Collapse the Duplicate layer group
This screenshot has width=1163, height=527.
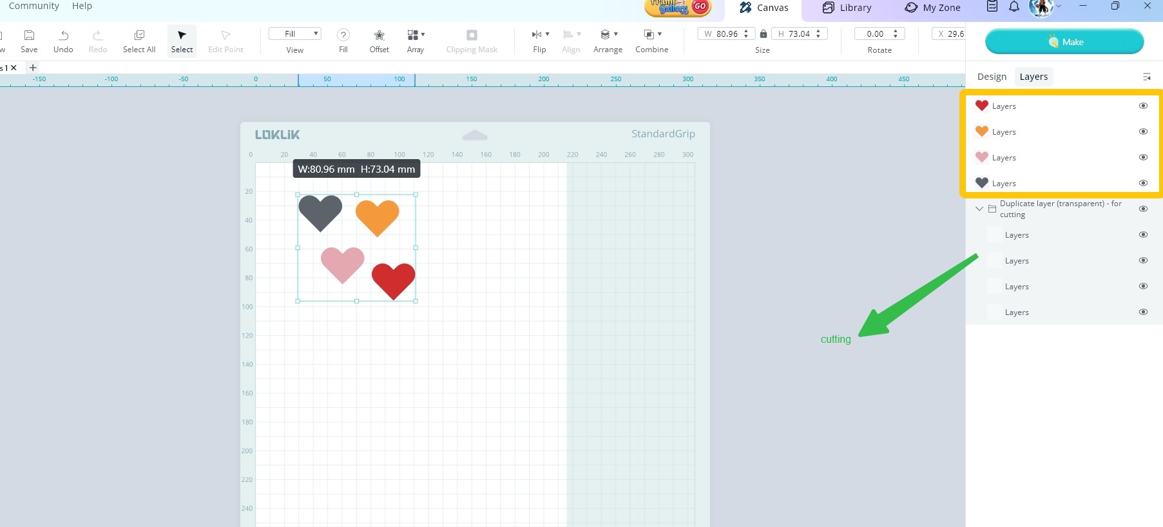pos(979,209)
